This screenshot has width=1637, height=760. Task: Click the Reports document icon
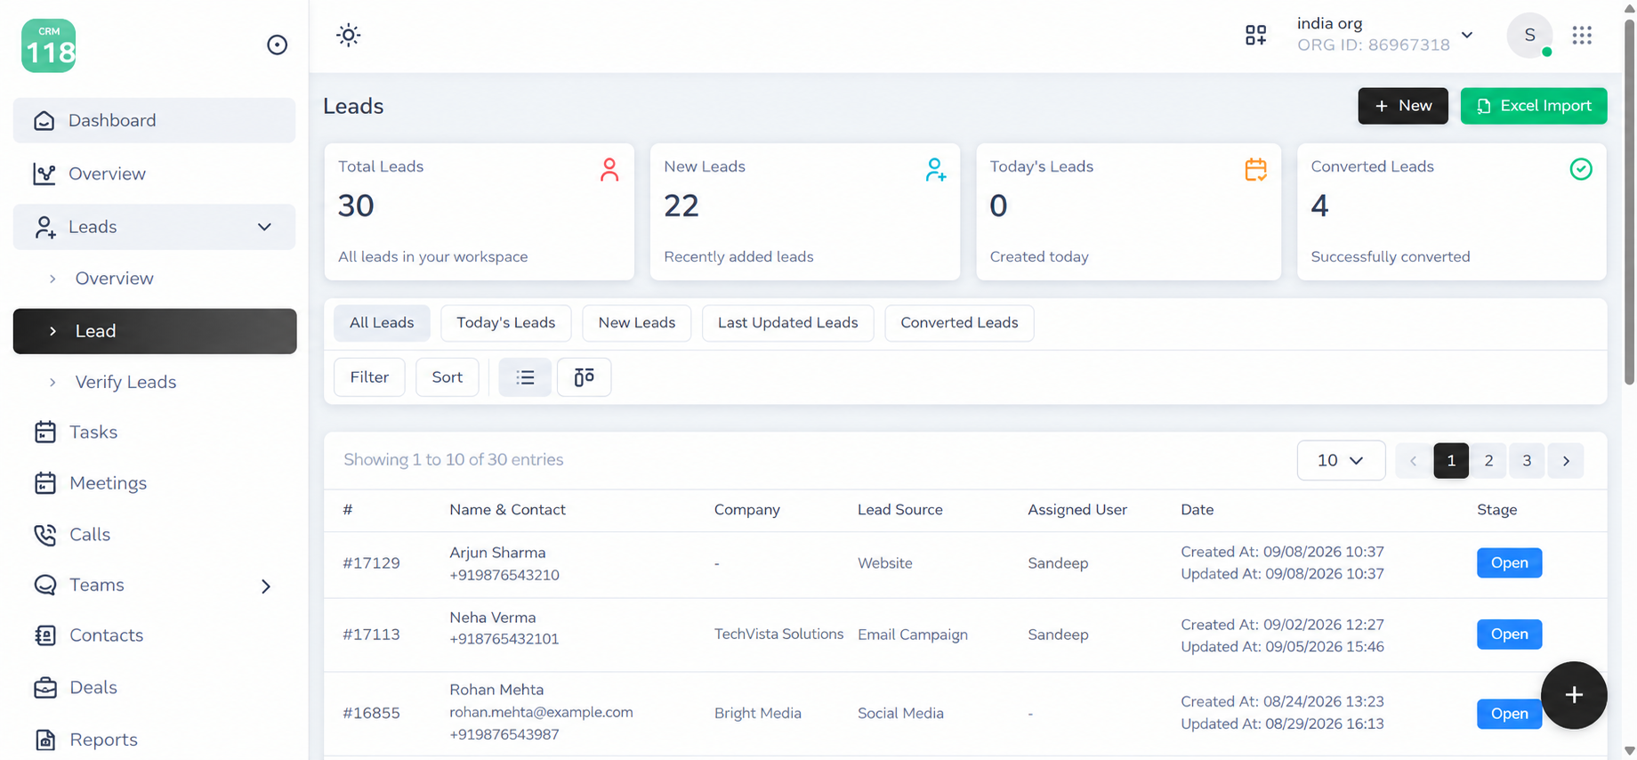pyautogui.click(x=44, y=740)
